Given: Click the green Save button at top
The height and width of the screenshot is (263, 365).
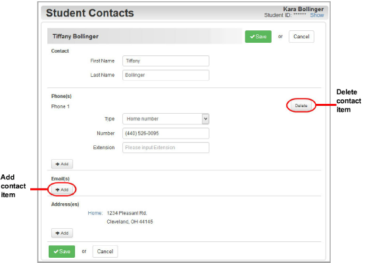Looking at the screenshot, I should pyautogui.click(x=258, y=37).
